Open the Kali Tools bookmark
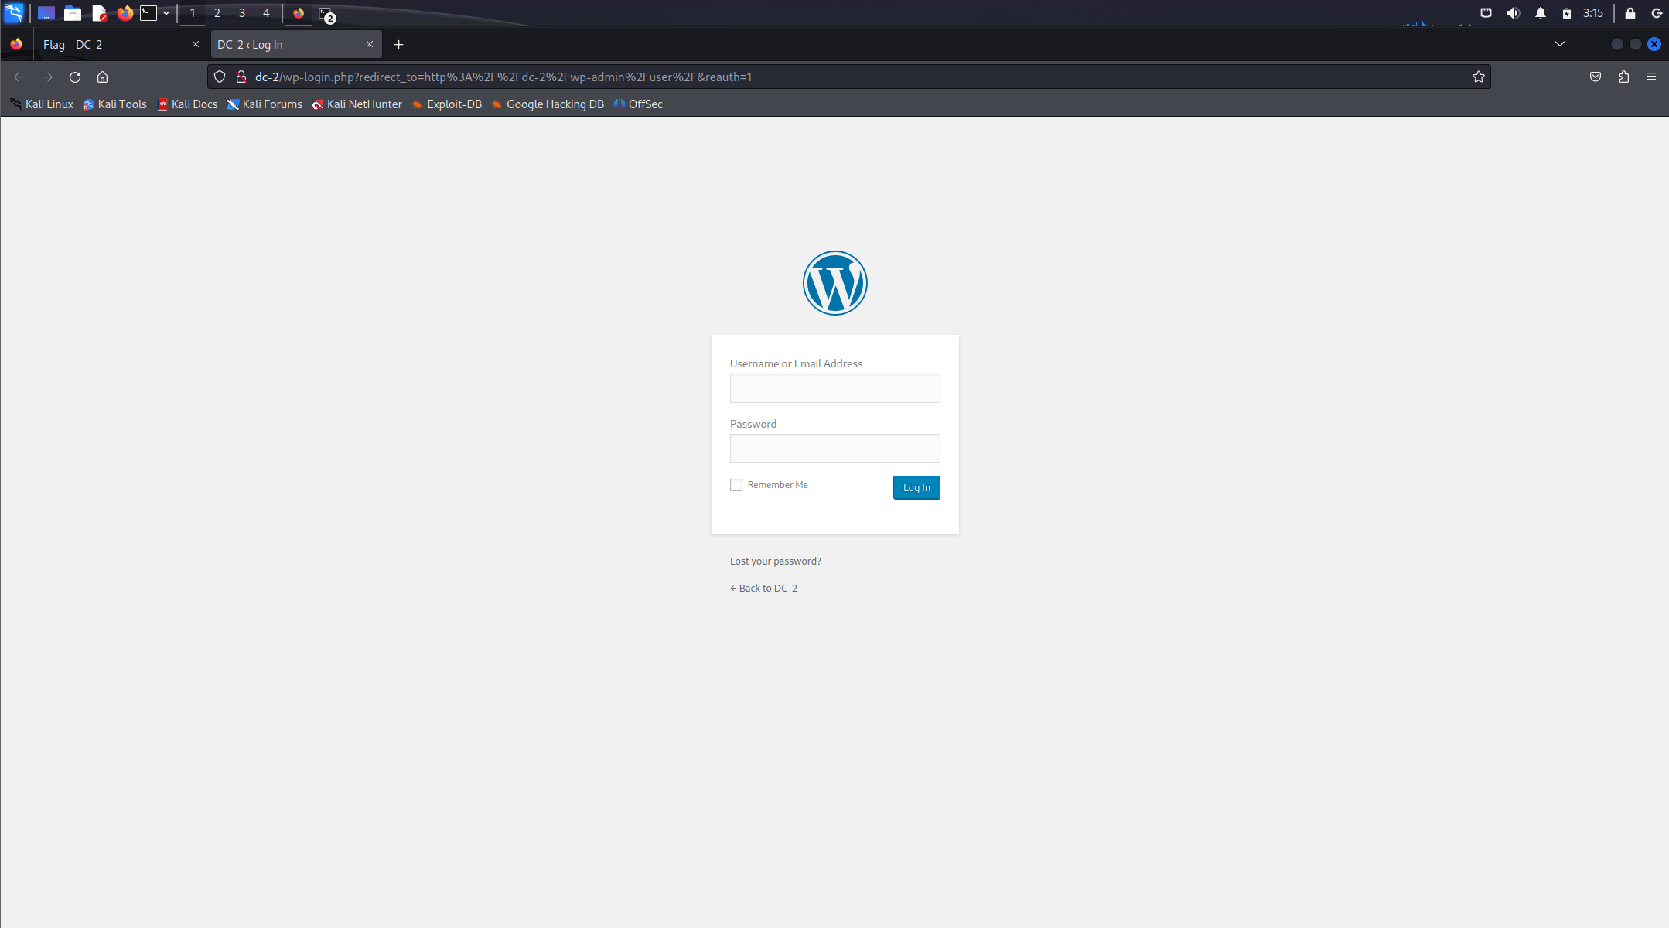 pyautogui.click(x=114, y=104)
